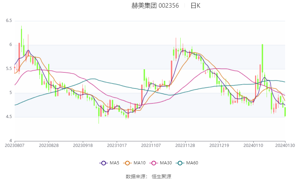Click the 赫美集团 002356 title
The image size is (297, 180).
click(155, 6)
